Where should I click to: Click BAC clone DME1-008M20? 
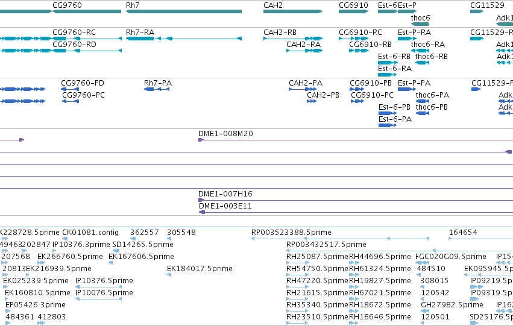tap(356, 140)
